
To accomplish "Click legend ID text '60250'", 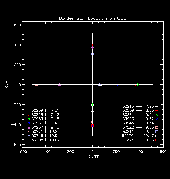I will 37,119.
